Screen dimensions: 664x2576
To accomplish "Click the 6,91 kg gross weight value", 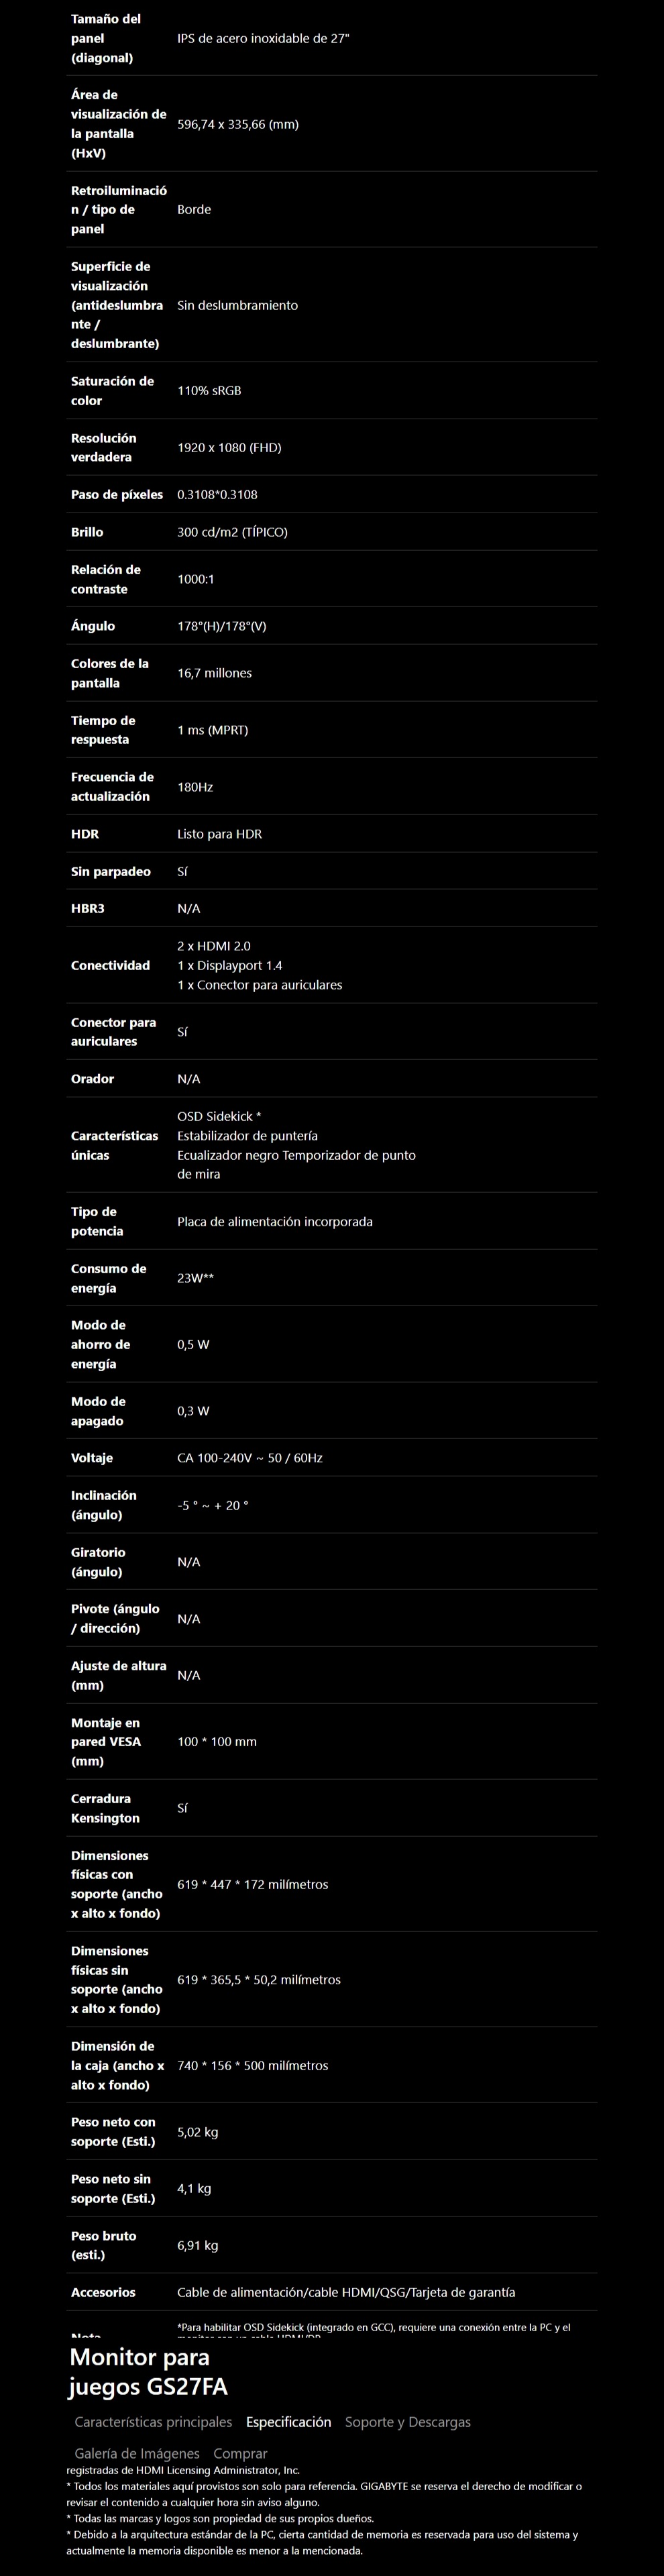I will (197, 2245).
